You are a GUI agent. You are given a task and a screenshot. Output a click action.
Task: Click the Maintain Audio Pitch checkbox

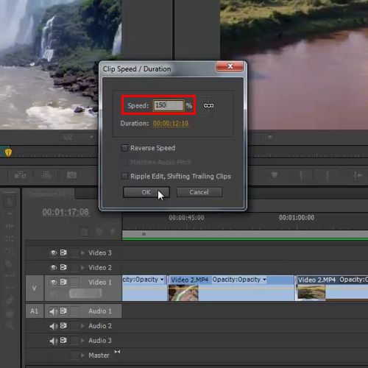tap(124, 162)
